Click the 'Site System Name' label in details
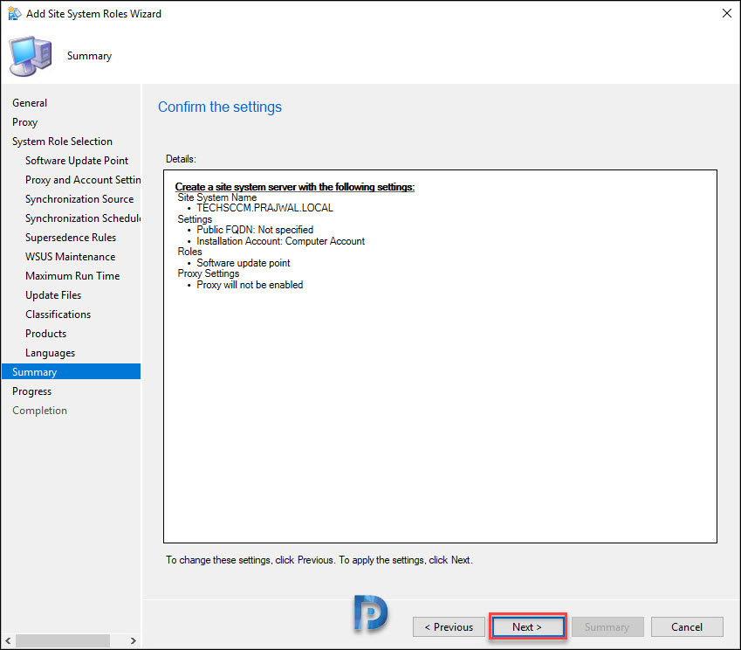 coord(217,197)
